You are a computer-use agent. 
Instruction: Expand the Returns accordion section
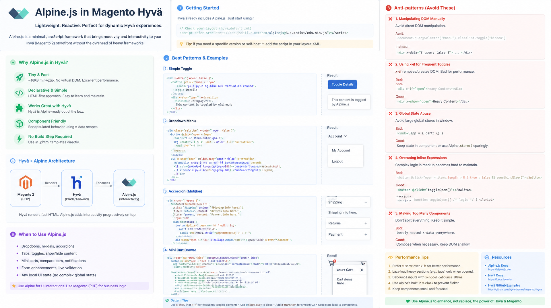348,223
